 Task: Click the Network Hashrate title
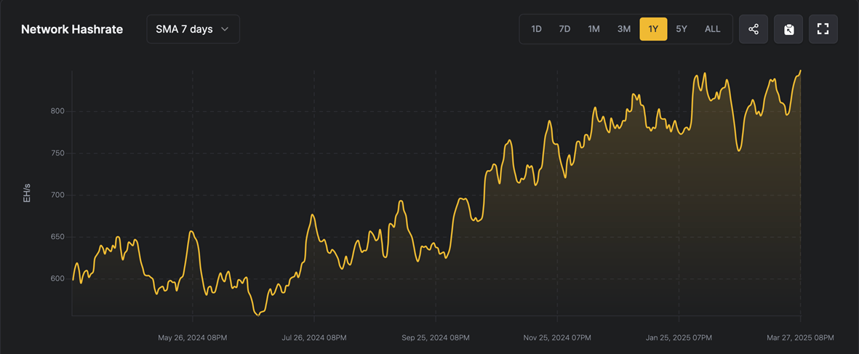[x=72, y=30]
